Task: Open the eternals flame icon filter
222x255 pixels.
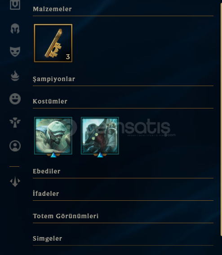Action: coord(15,76)
